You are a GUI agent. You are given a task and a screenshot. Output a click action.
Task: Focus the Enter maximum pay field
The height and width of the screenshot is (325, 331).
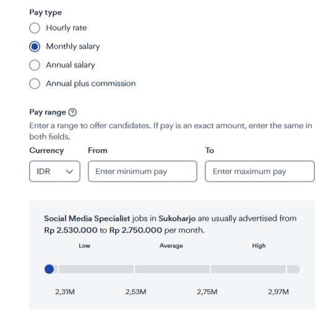(x=260, y=171)
